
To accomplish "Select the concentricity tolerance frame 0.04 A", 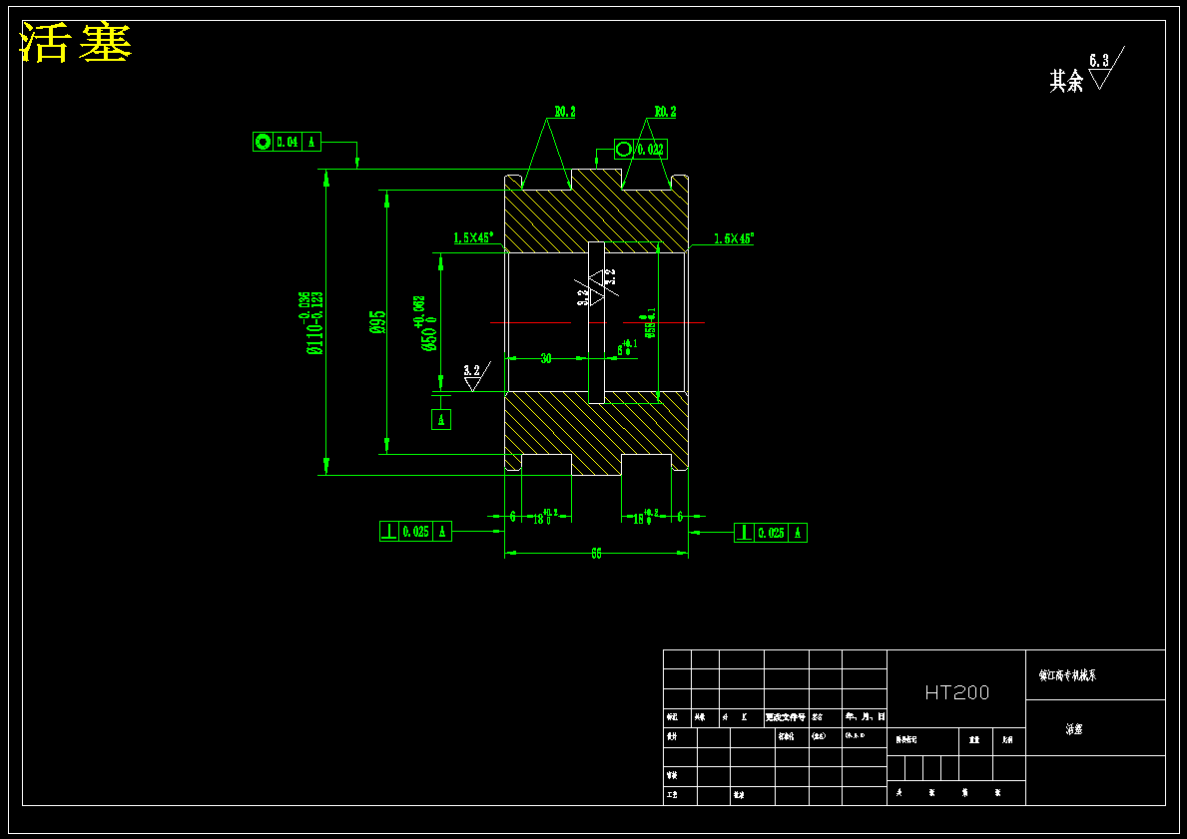I will tap(287, 142).
